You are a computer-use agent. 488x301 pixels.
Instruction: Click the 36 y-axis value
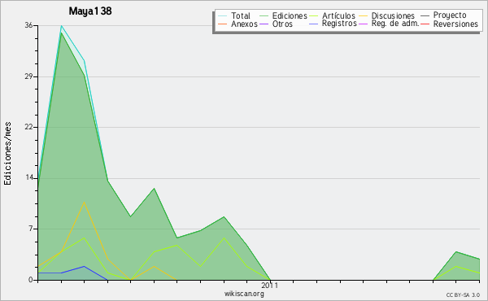click(x=29, y=25)
